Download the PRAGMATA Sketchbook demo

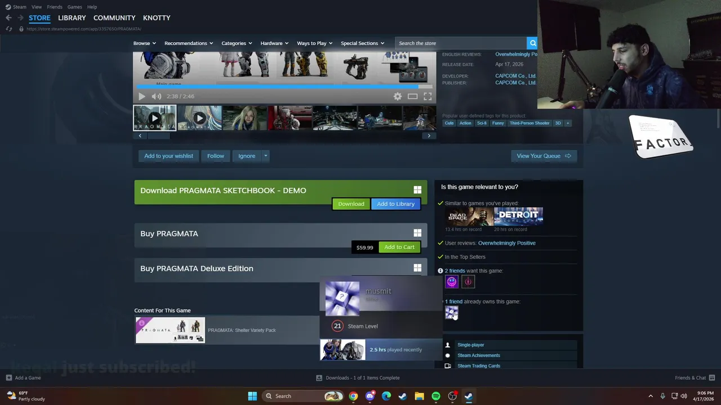(351, 204)
